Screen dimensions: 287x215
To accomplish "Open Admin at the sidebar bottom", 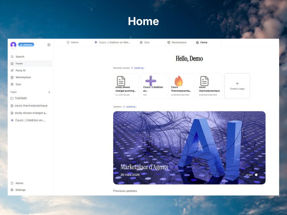I will pos(19,183).
